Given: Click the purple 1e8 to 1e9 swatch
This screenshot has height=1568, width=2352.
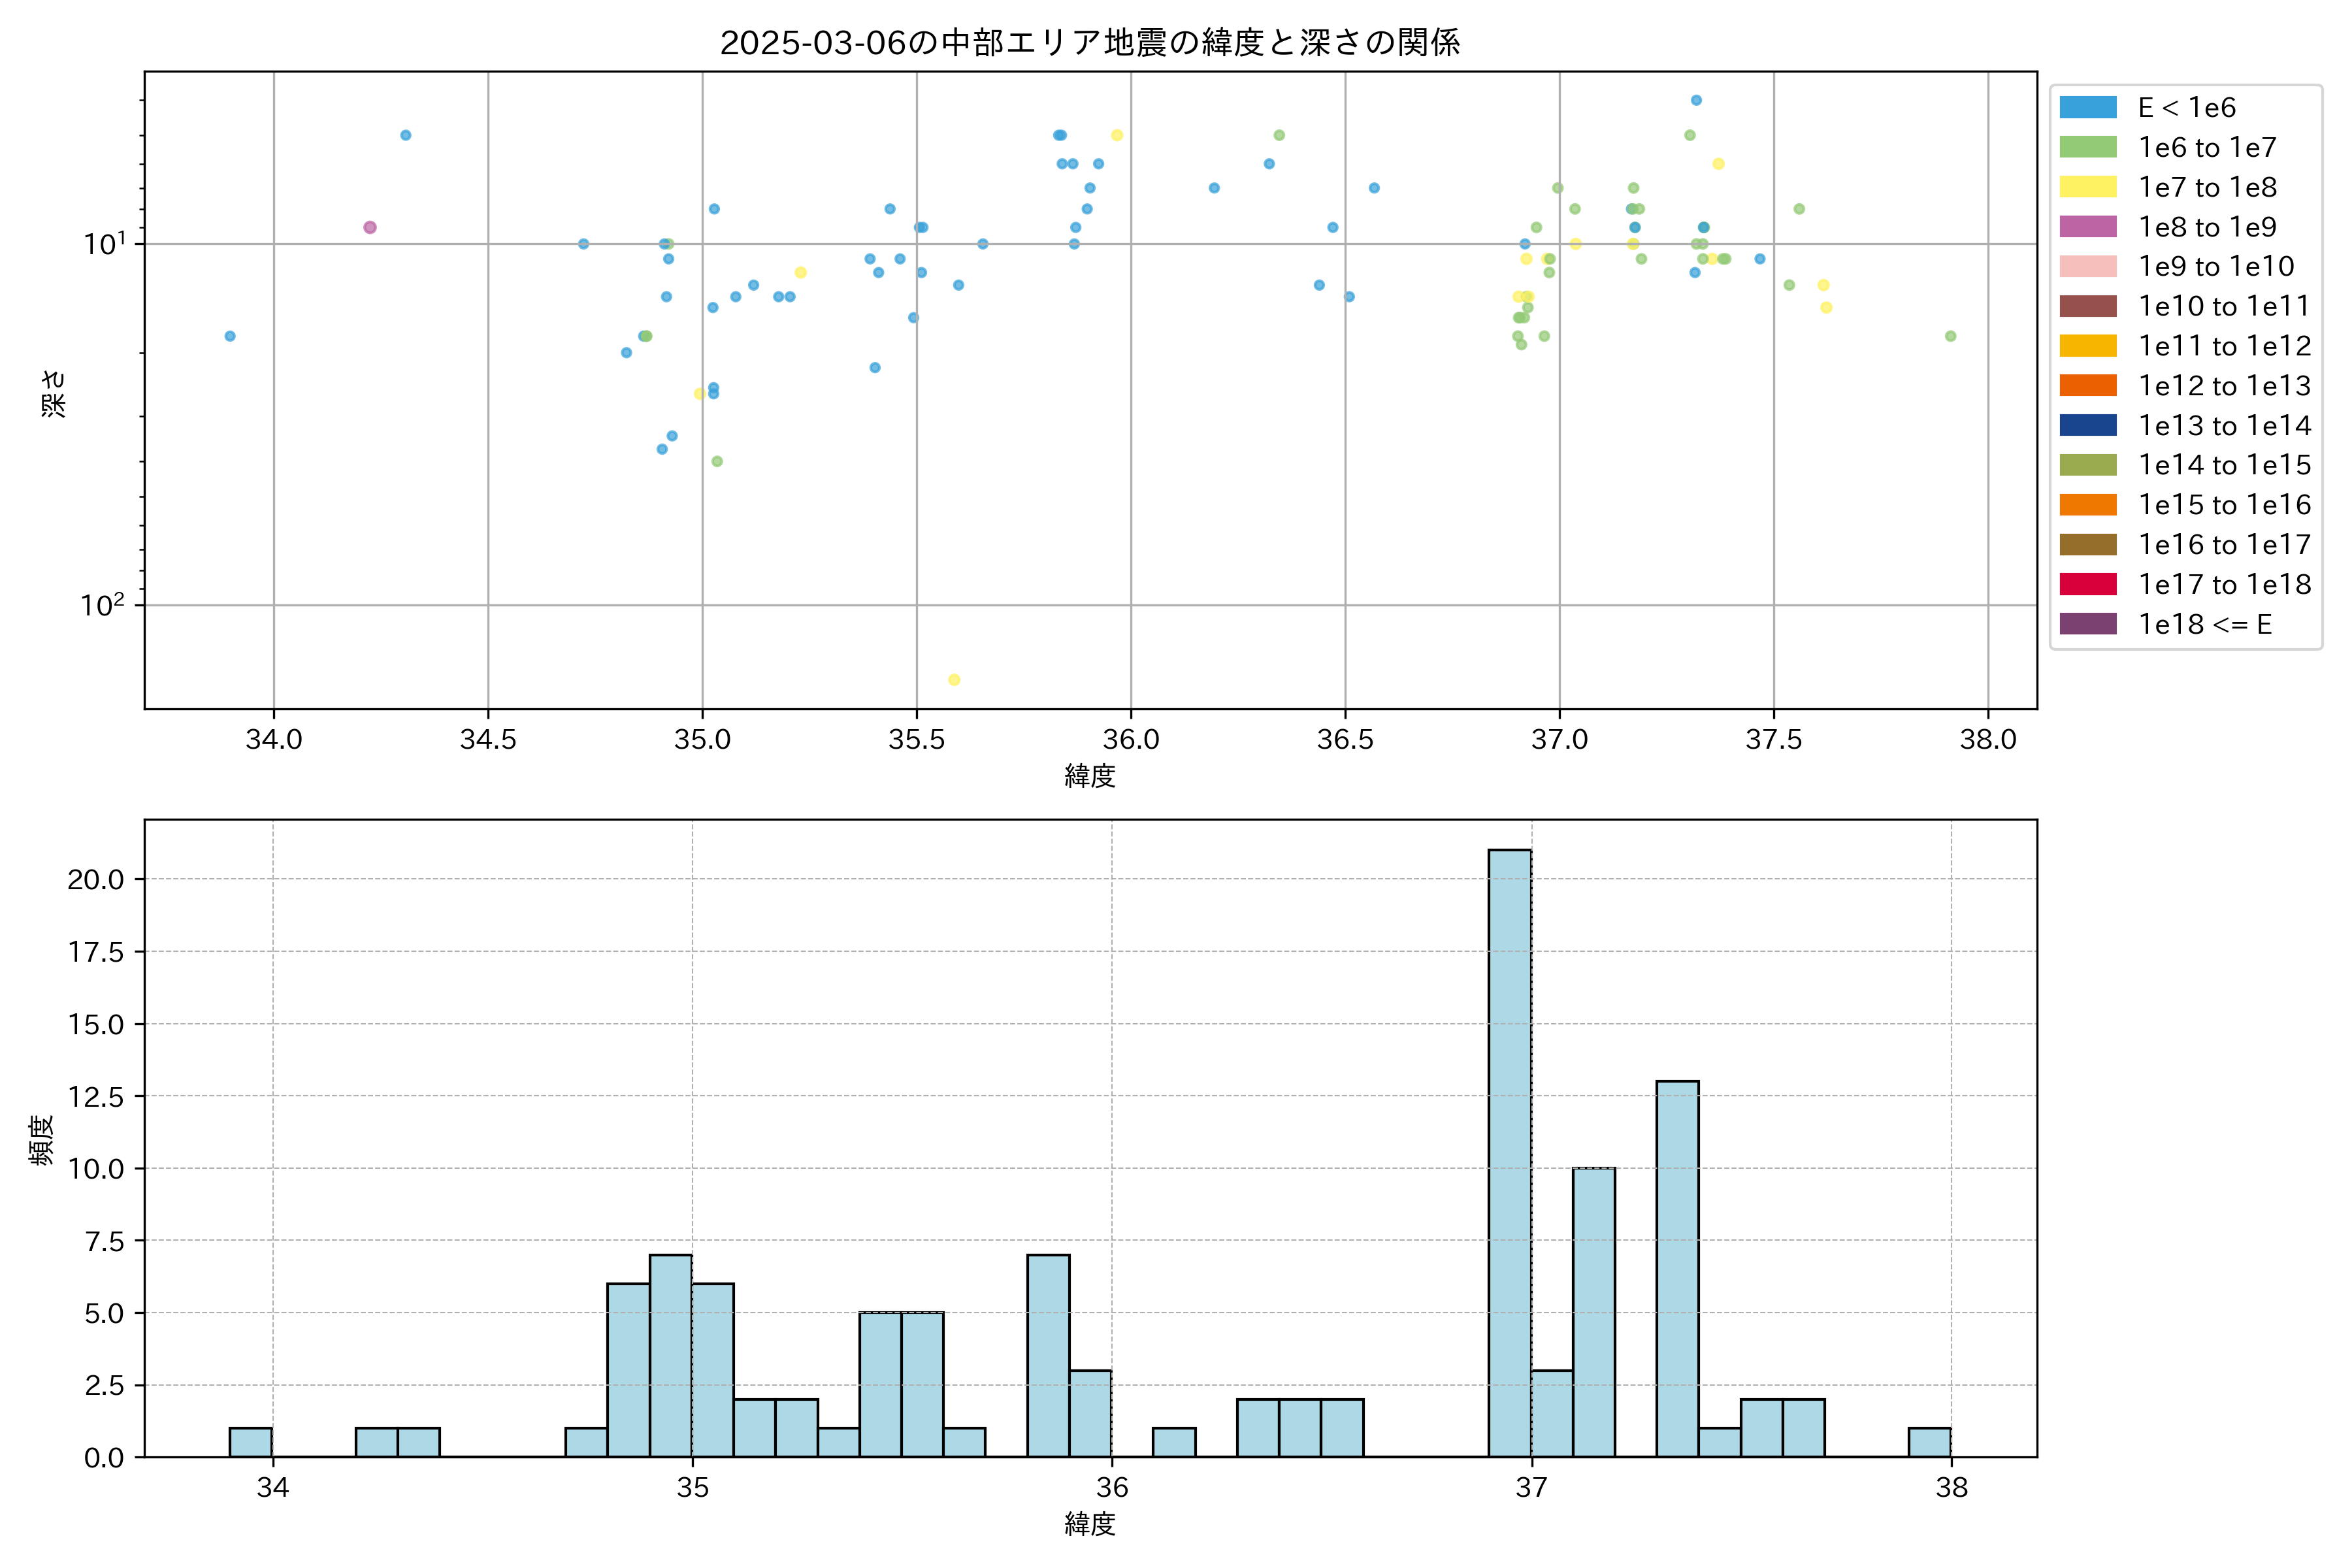Looking at the screenshot, I should tap(2087, 227).
